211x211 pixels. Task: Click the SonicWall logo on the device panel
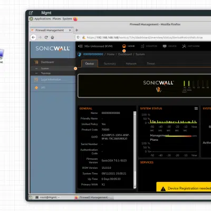pyautogui.click(x=159, y=83)
